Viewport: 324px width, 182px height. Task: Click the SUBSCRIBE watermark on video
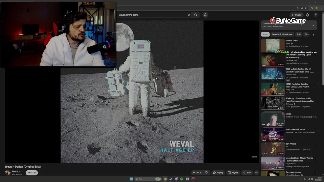(254, 157)
